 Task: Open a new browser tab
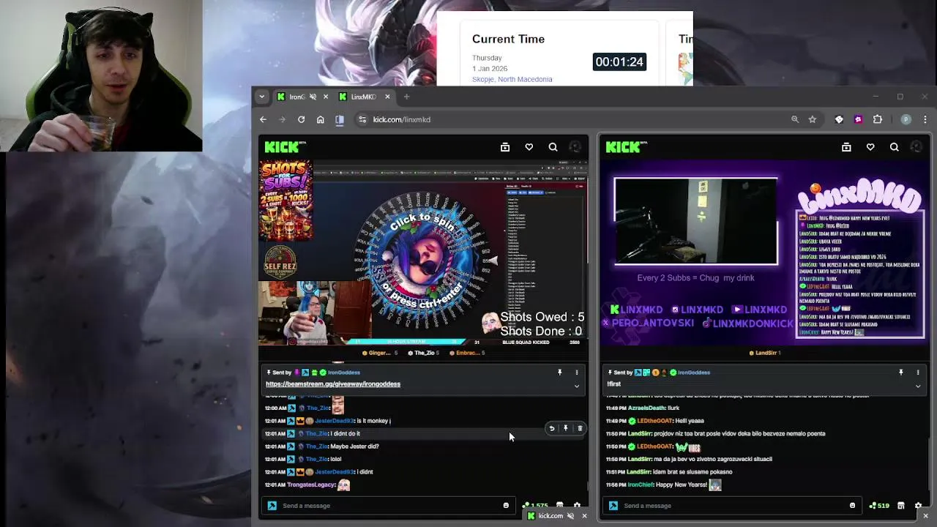(x=407, y=97)
